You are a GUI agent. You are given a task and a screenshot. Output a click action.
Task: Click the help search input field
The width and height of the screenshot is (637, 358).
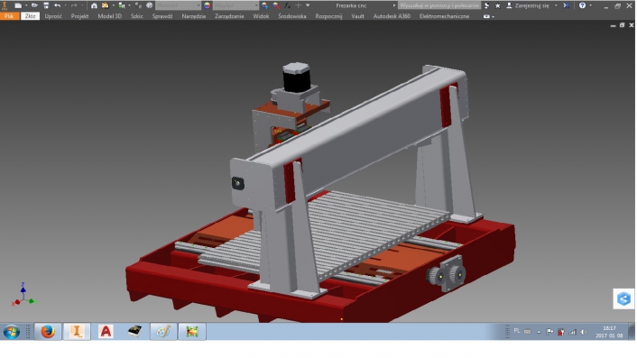pyautogui.click(x=439, y=5)
